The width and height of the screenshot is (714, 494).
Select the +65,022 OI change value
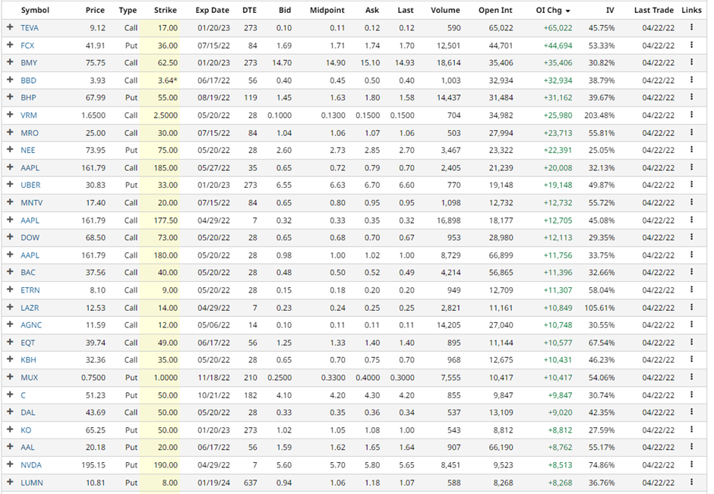(558, 28)
